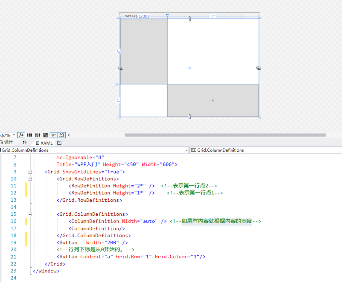The image size is (342, 282).
Task: Toggle the checkered artboard background icon
Action: (45, 135)
